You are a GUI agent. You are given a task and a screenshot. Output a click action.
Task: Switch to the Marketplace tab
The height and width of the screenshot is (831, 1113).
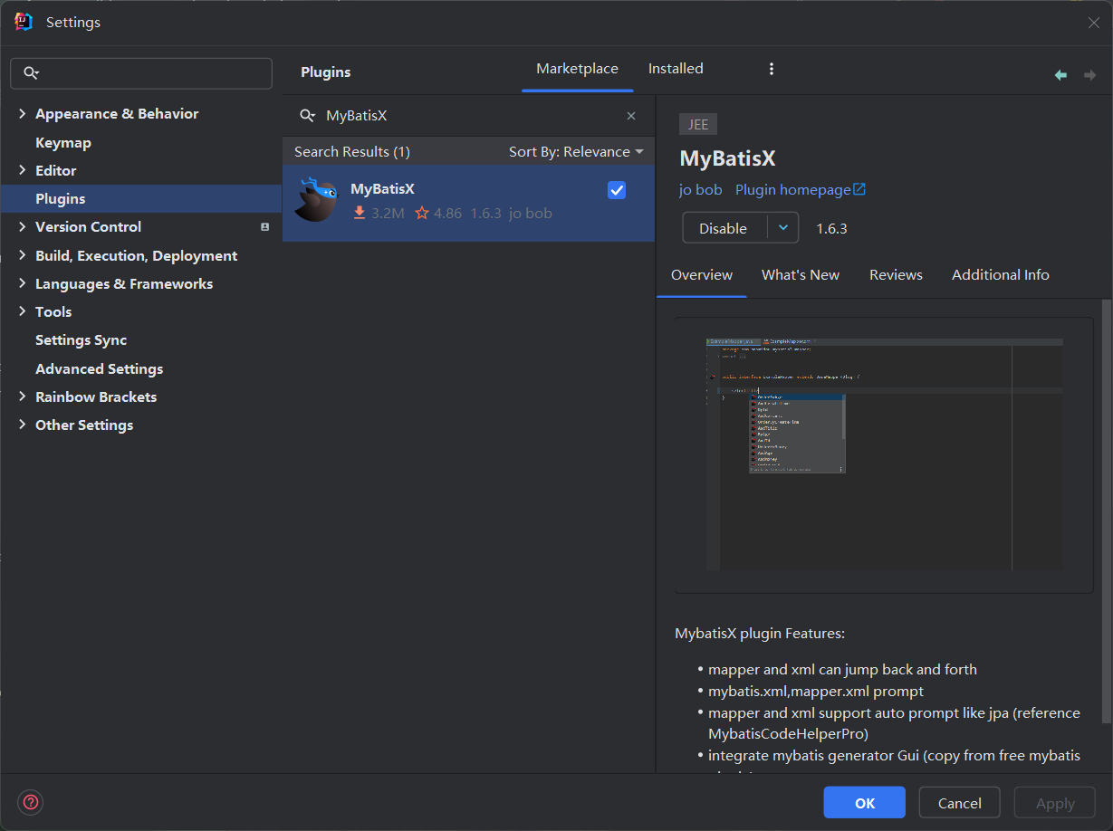coord(577,69)
